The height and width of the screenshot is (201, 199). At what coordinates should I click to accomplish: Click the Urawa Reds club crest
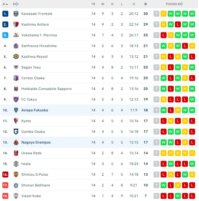[16, 153]
